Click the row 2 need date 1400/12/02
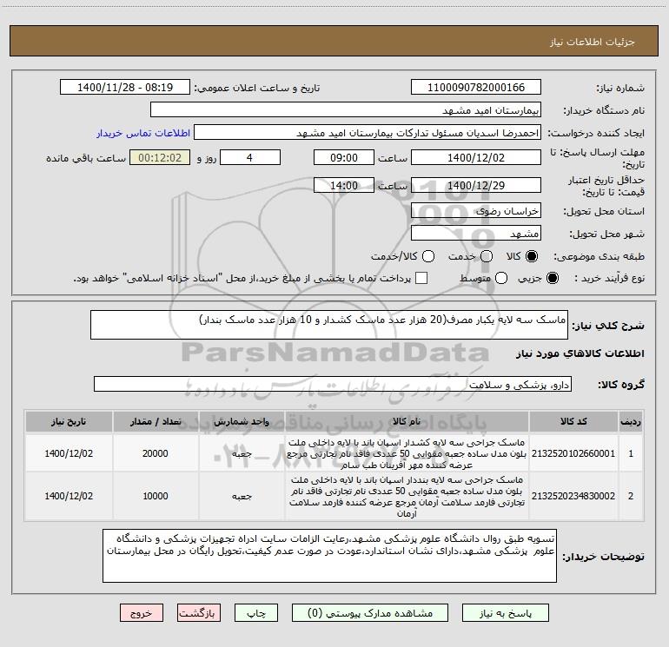This screenshot has width=669, height=647. coord(69,496)
